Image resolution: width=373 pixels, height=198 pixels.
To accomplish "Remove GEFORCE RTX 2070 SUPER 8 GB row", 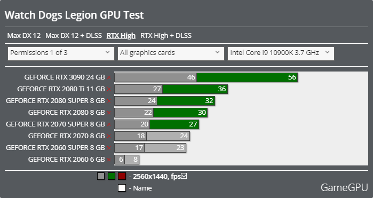I will [x=109, y=124].
